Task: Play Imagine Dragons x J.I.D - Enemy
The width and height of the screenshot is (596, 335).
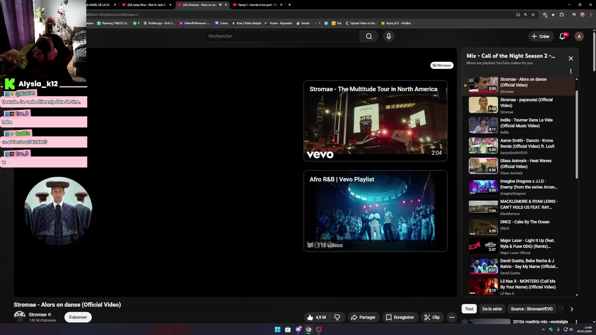Action: pos(519,187)
